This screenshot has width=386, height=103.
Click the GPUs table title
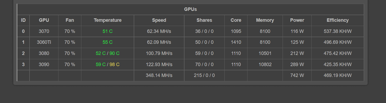pos(190,9)
